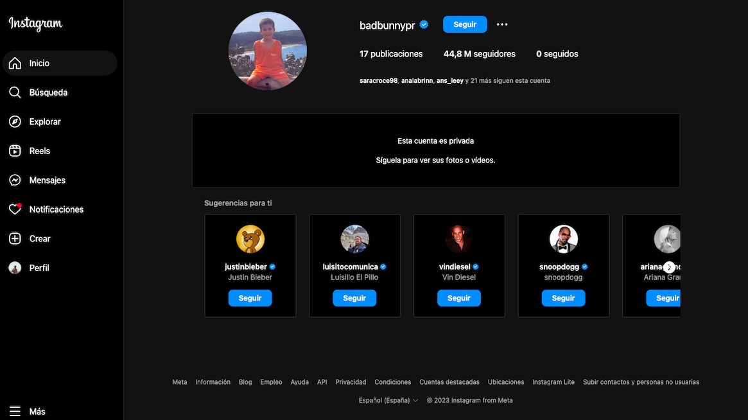This screenshot has width=748, height=420.
Task: Go to Inicio in sidebar
Action: (60, 63)
